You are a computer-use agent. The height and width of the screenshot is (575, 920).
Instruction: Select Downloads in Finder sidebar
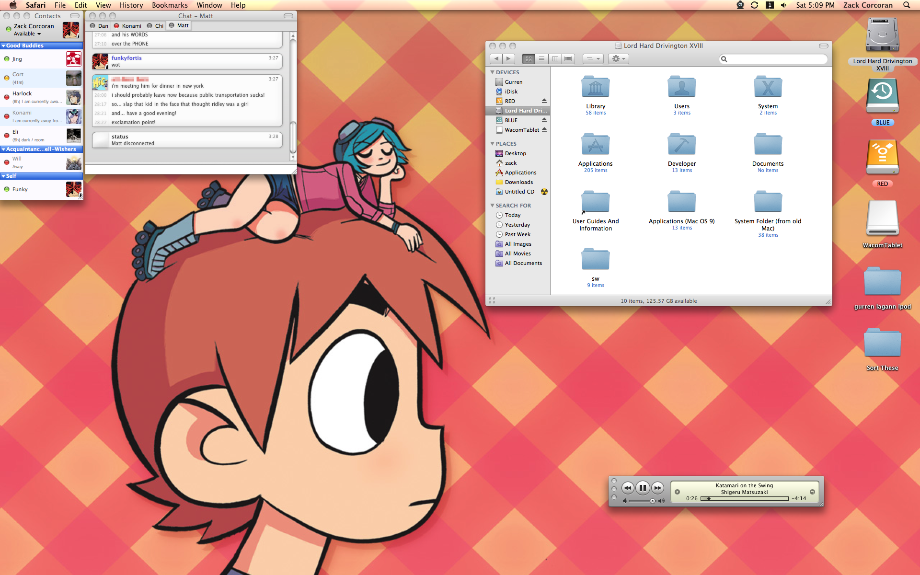pyautogui.click(x=518, y=182)
